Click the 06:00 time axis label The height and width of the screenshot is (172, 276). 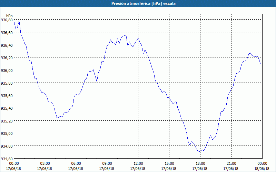pyautogui.click(x=76, y=164)
